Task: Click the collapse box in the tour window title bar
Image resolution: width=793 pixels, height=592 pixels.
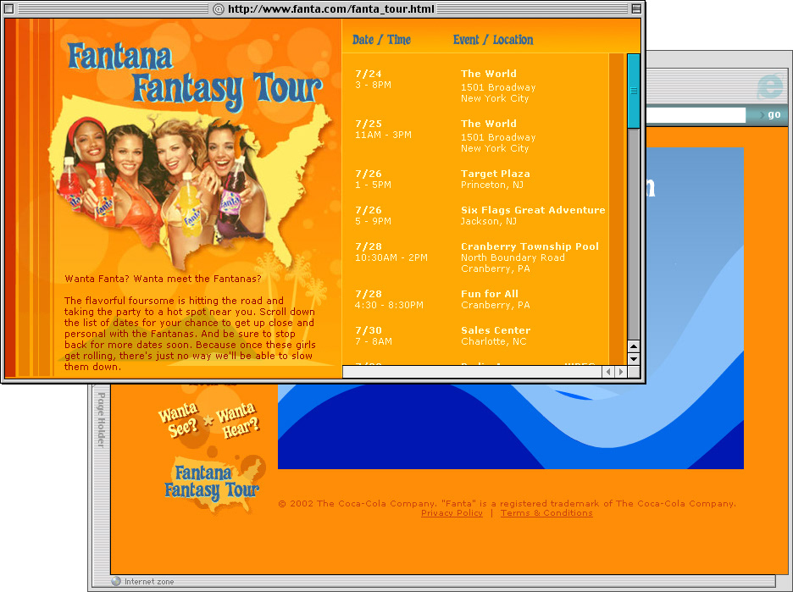Action: (636, 8)
